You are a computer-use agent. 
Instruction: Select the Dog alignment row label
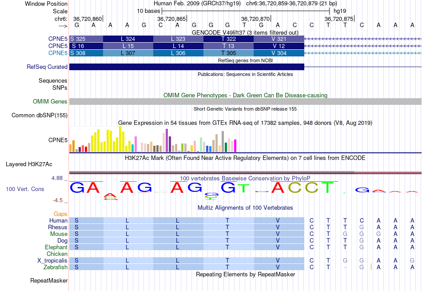[x=62, y=240]
